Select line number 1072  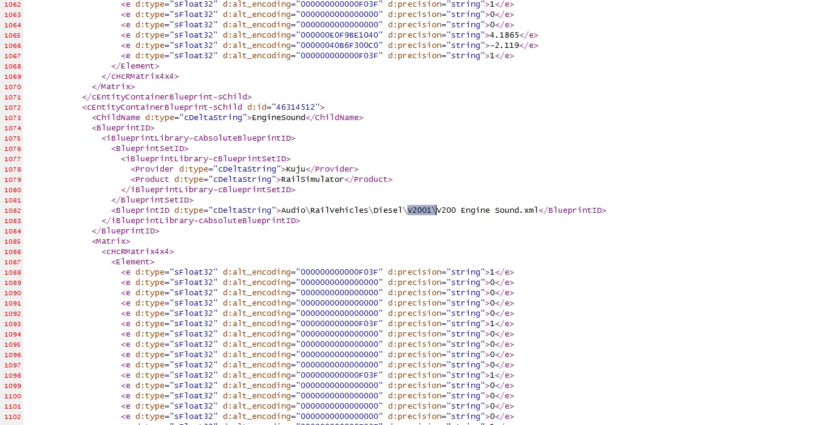pos(12,107)
